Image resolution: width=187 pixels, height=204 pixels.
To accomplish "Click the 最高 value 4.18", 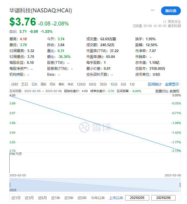I will click(x=23, y=39).
